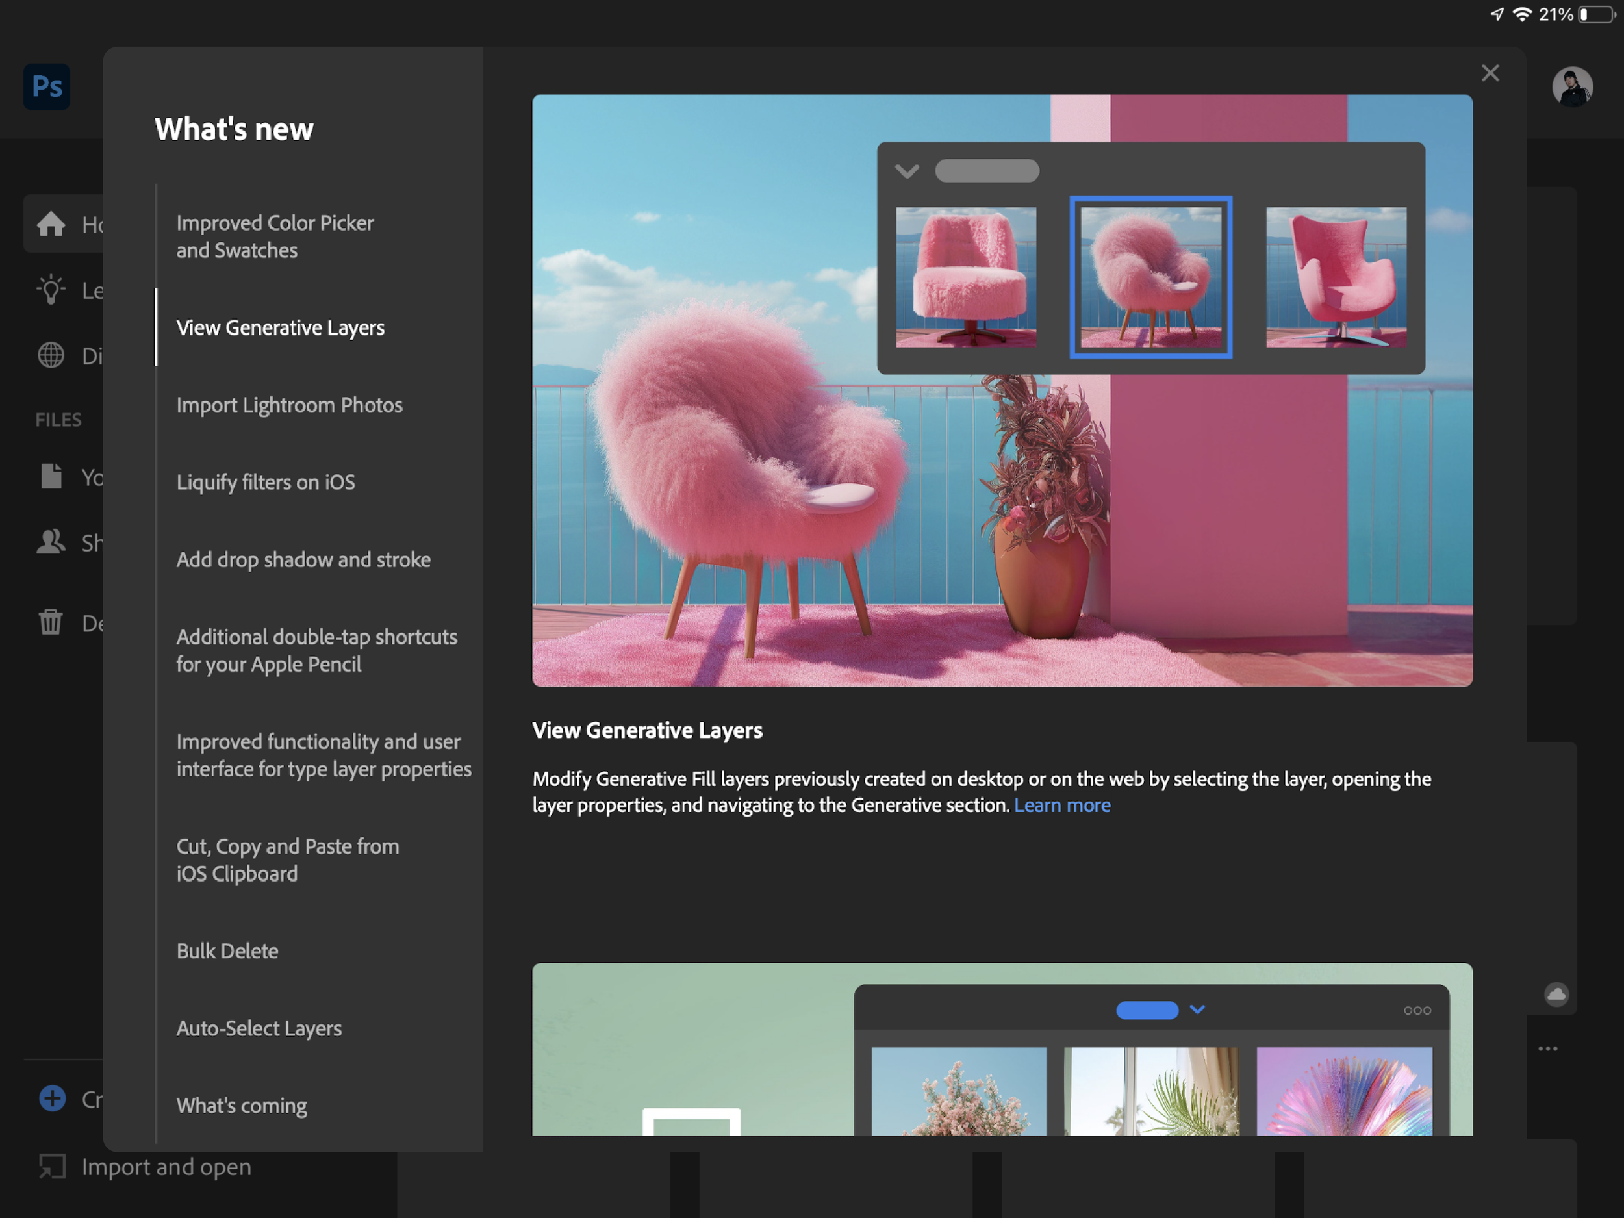Open the three-dot more options menu
The width and height of the screenshot is (1624, 1218).
(1547, 1048)
